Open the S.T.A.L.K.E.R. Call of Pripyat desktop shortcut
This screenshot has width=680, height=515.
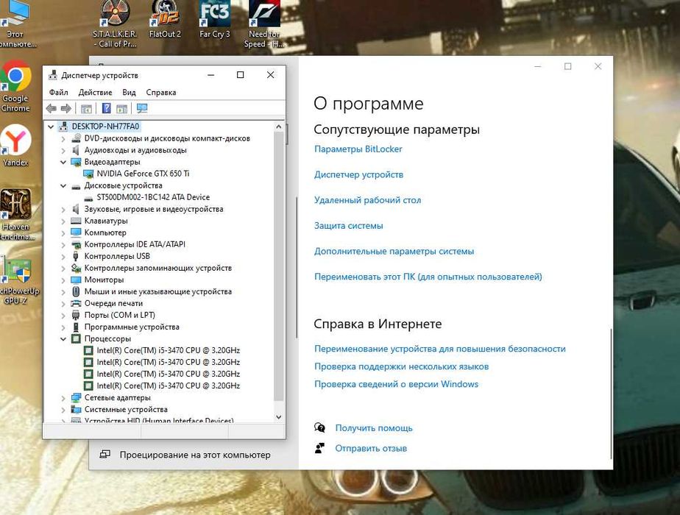115,24
